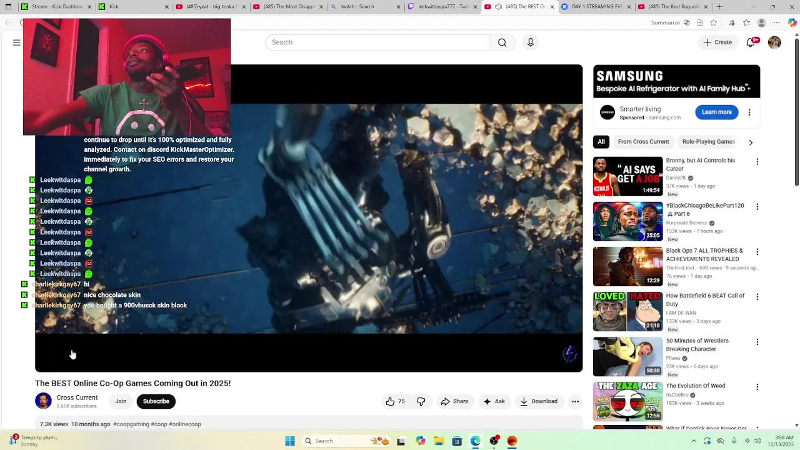Like the video with thumbs up
Screen dimensions: 800x450
(x=396, y=401)
